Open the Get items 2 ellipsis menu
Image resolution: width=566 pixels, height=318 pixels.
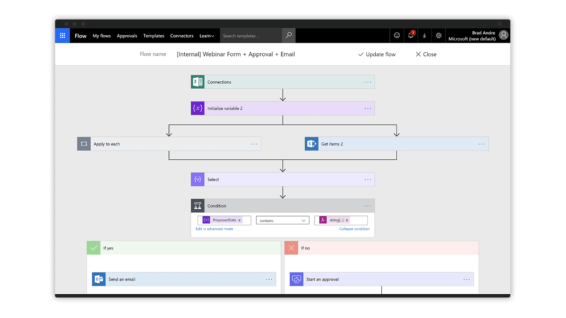pos(482,144)
